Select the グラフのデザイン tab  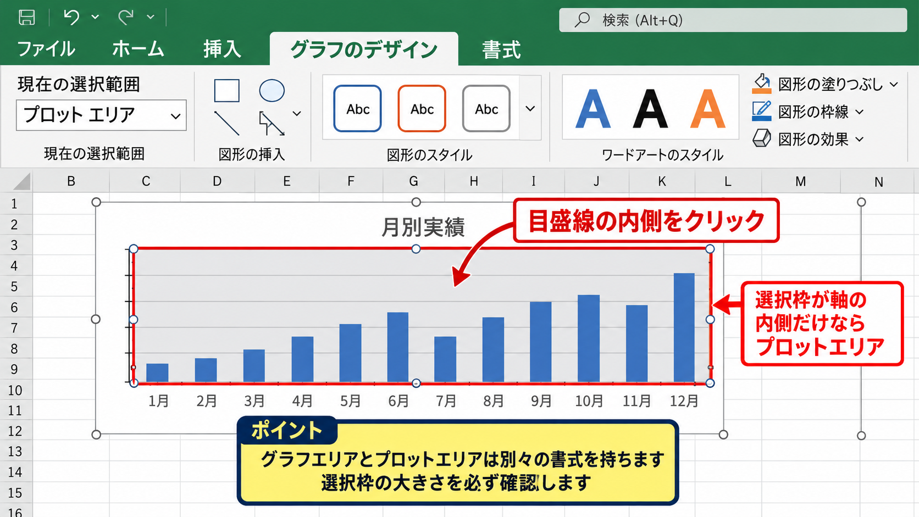point(364,49)
